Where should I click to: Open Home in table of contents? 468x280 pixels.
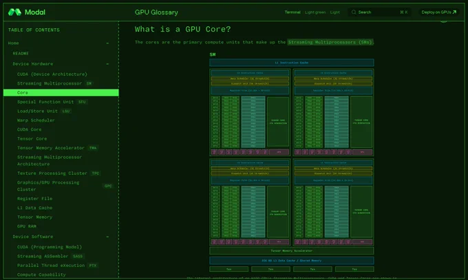(x=14, y=43)
